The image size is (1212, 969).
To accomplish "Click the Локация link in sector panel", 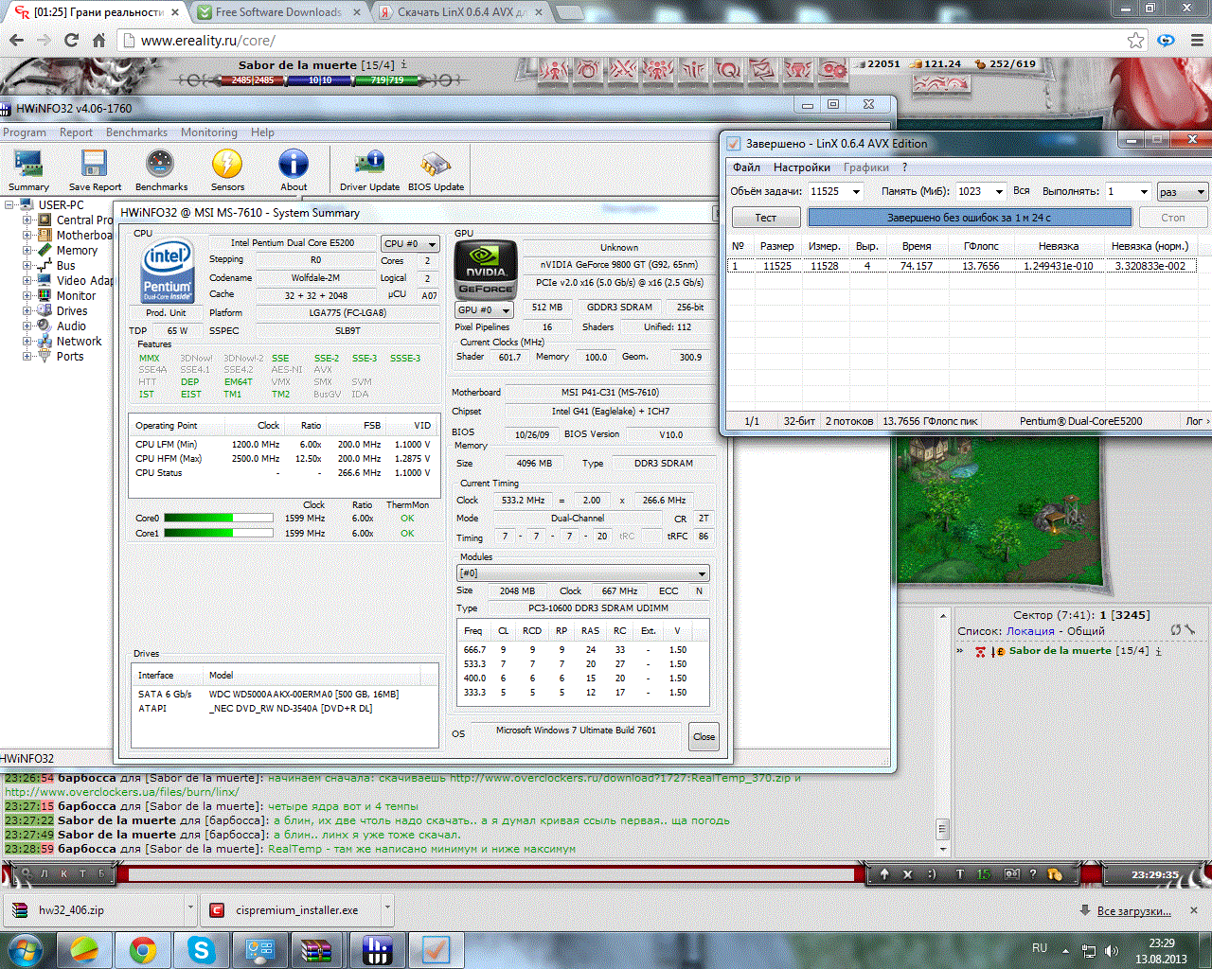I will click(x=1030, y=631).
